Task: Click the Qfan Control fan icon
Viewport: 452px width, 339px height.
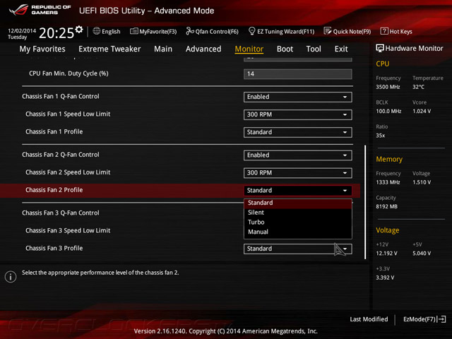Action: 190,31
